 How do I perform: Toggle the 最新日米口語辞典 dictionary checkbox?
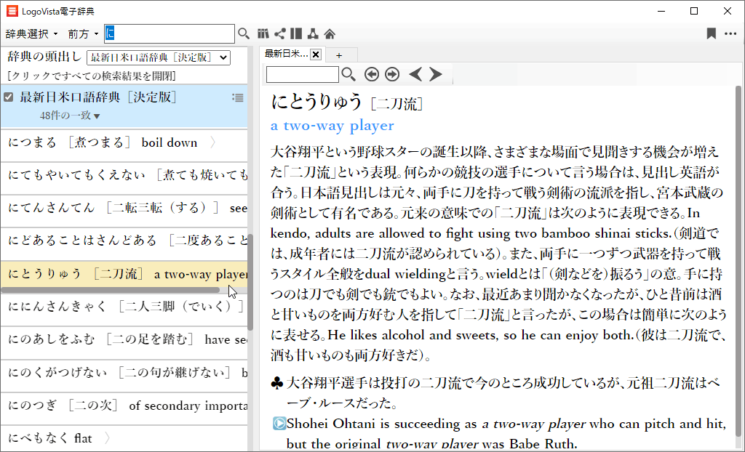pos(9,97)
